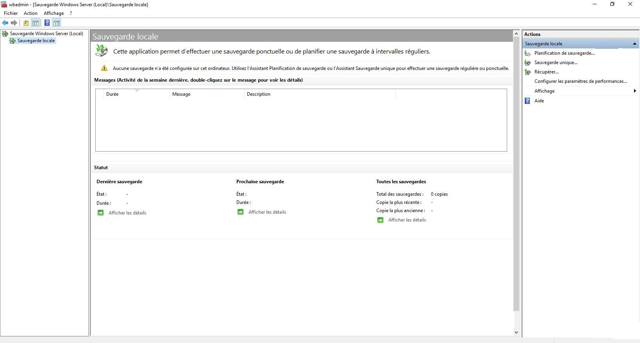Select Sauvegarde Windows Server (Local) tree node

pos(46,34)
